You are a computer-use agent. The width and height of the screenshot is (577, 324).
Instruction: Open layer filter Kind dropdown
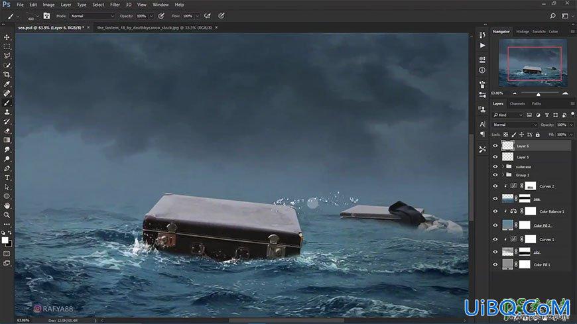pyautogui.click(x=508, y=115)
